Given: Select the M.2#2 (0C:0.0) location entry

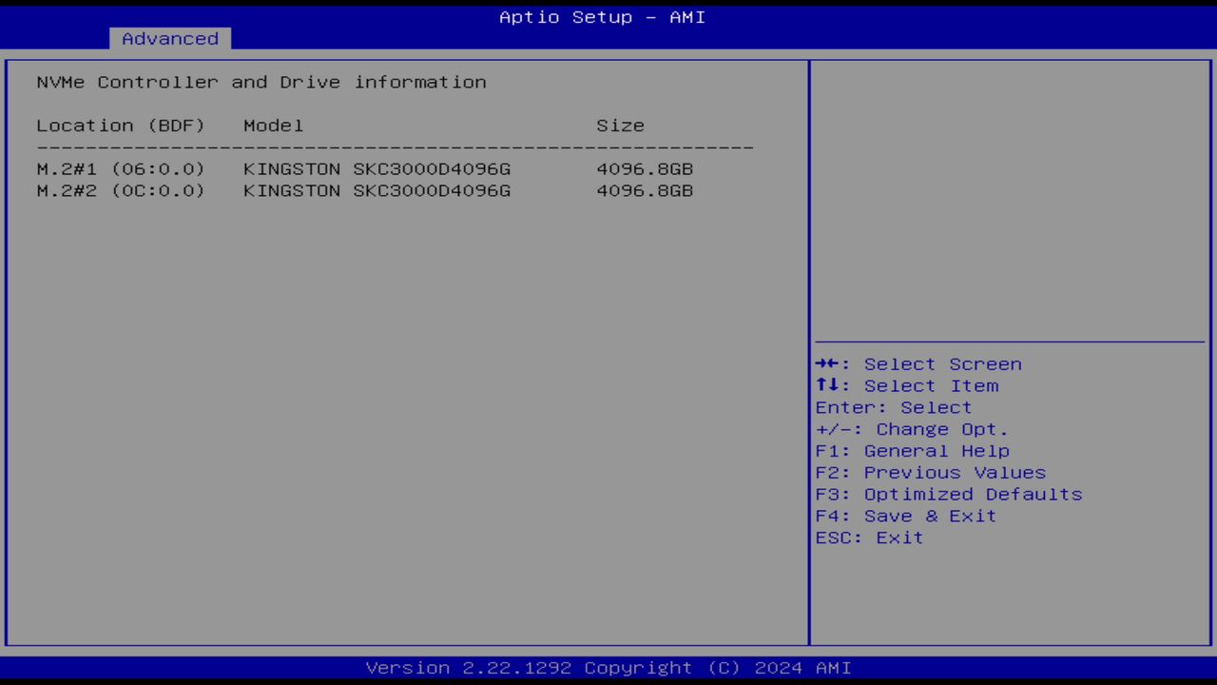Looking at the screenshot, I should coord(121,191).
